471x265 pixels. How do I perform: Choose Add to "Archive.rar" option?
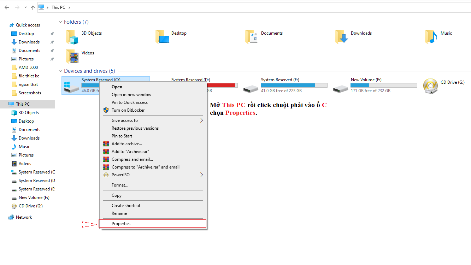pyautogui.click(x=130, y=152)
